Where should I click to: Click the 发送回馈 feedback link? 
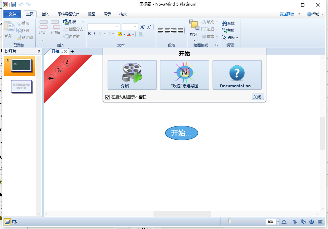tap(287, 14)
